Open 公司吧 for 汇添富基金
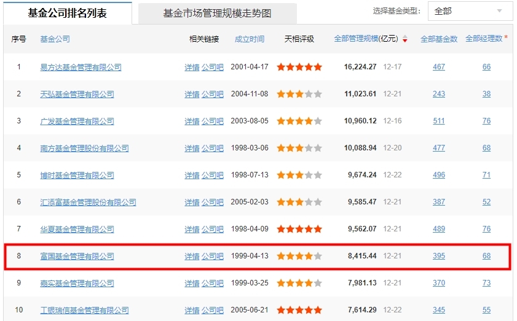The image size is (517, 321). [x=213, y=202]
